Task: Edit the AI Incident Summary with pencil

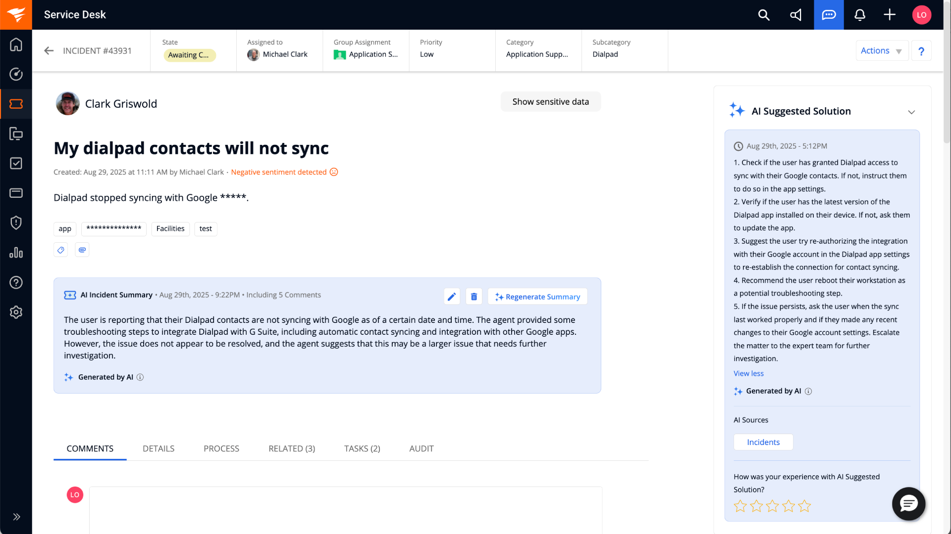Action: coord(452,296)
